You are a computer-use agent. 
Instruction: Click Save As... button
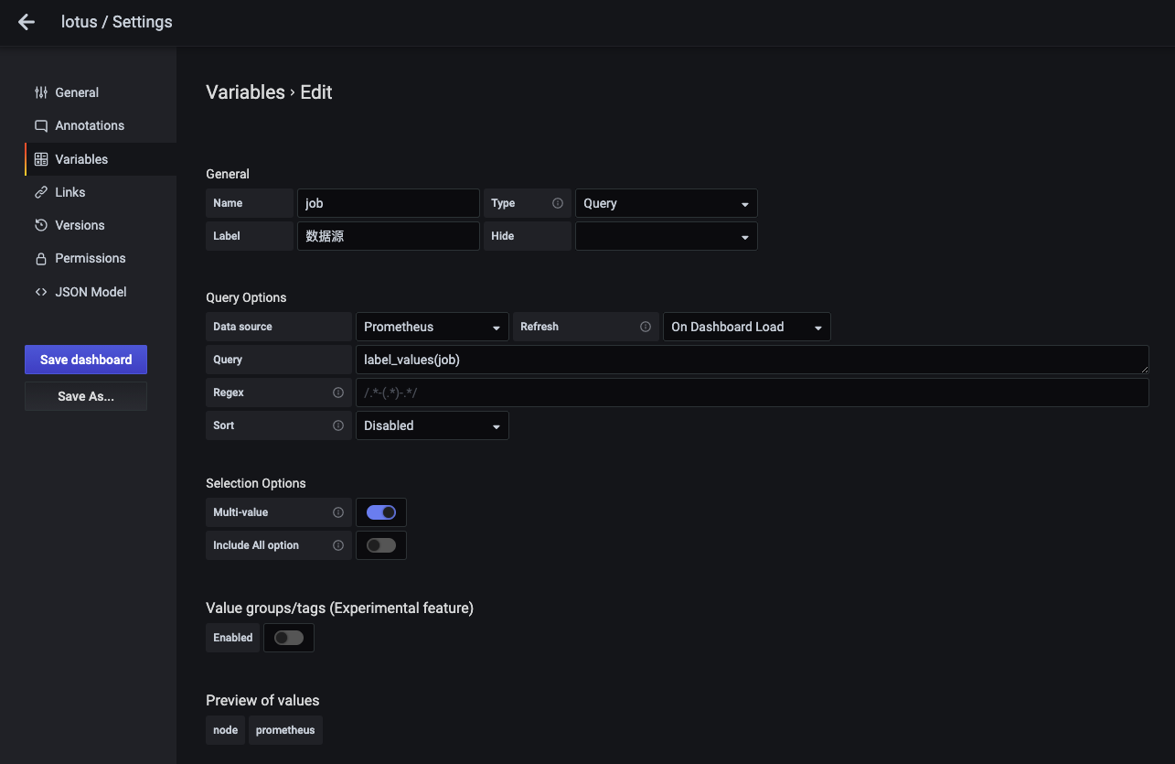tap(86, 396)
